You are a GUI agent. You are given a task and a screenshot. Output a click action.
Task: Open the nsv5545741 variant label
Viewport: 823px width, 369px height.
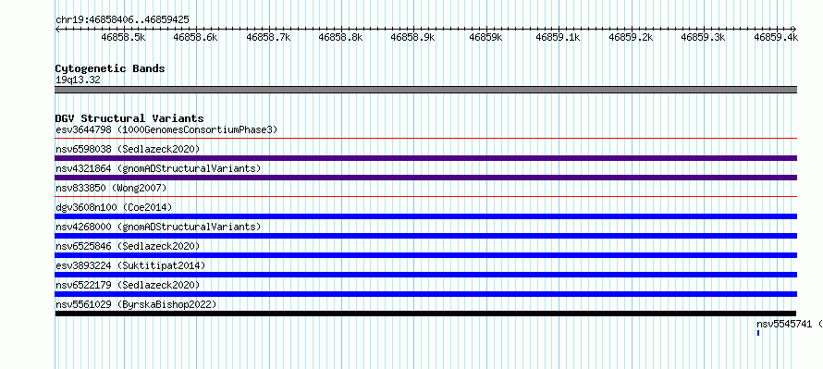click(x=790, y=324)
